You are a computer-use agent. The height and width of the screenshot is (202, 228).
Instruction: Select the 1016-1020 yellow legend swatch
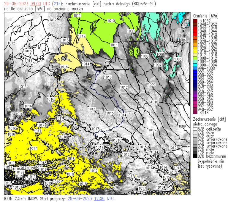pyautogui.click(x=195, y=51)
